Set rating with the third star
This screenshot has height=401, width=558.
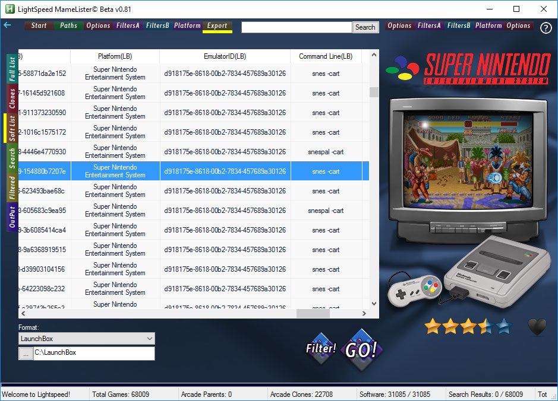pyautogui.click(x=468, y=326)
